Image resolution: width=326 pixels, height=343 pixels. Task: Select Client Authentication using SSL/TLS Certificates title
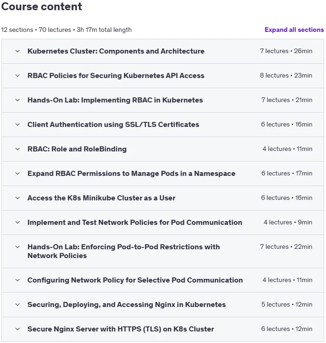pos(113,125)
